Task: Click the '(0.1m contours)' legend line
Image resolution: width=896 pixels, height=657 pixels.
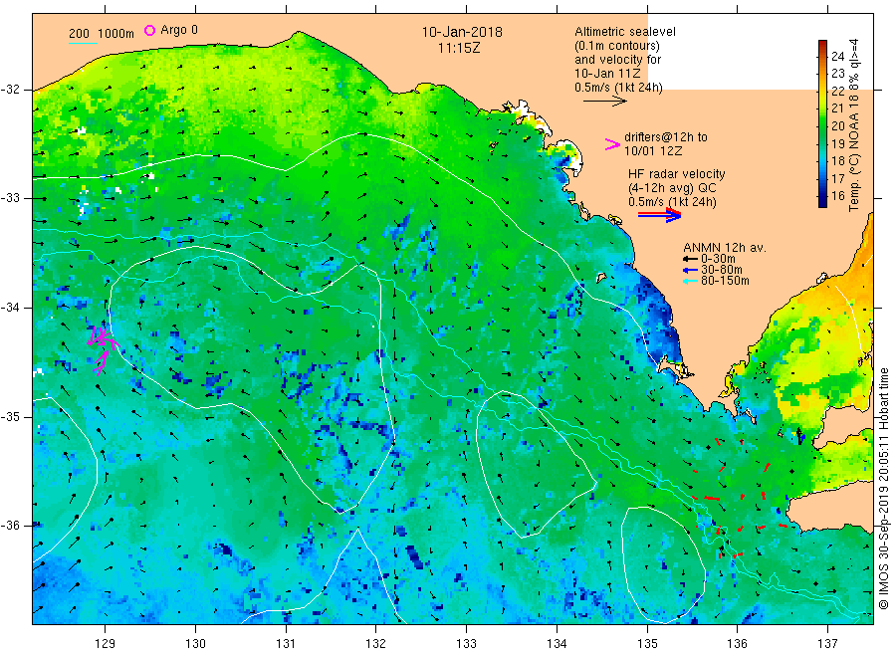Action: 616,46
